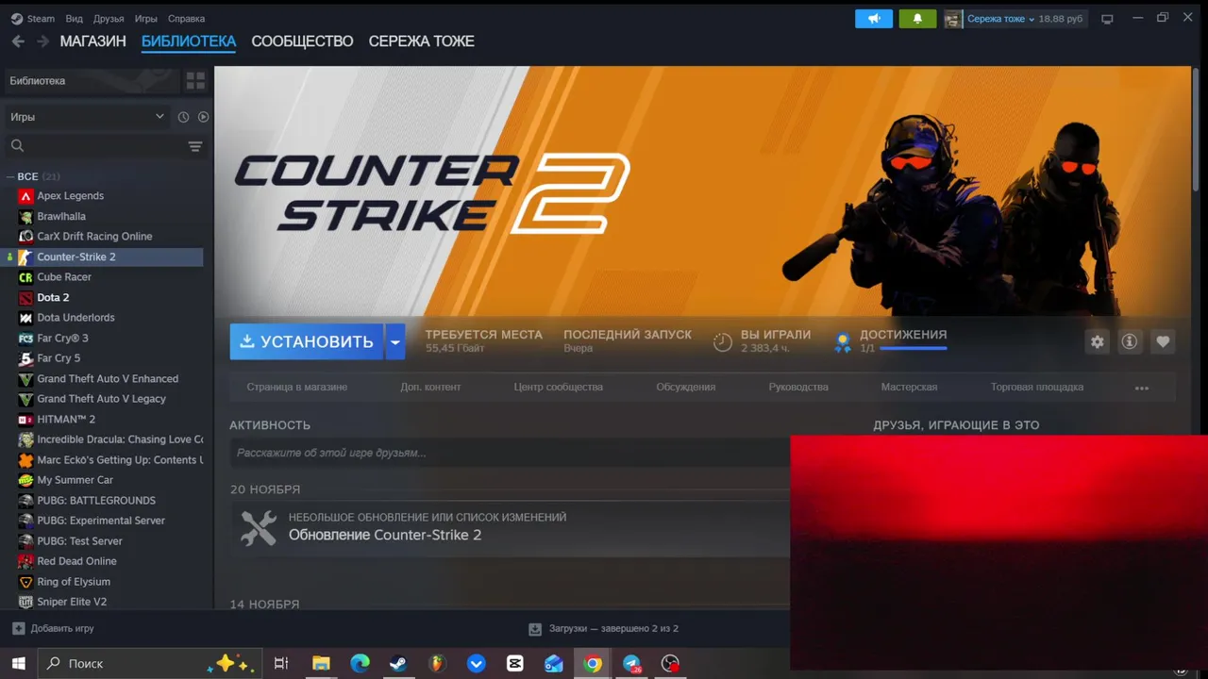Open the Справка menu
This screenshot has width=1208, height=679.
point(186,19)
